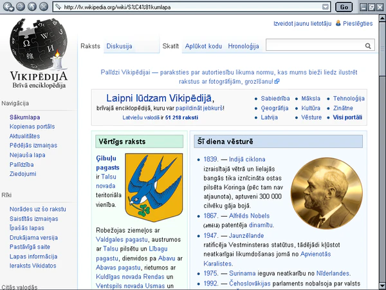Image resolution: width=386 pixels, height=290 pixels.
Task: Click inside the Wikipedia search field
Action: point(315,46)
